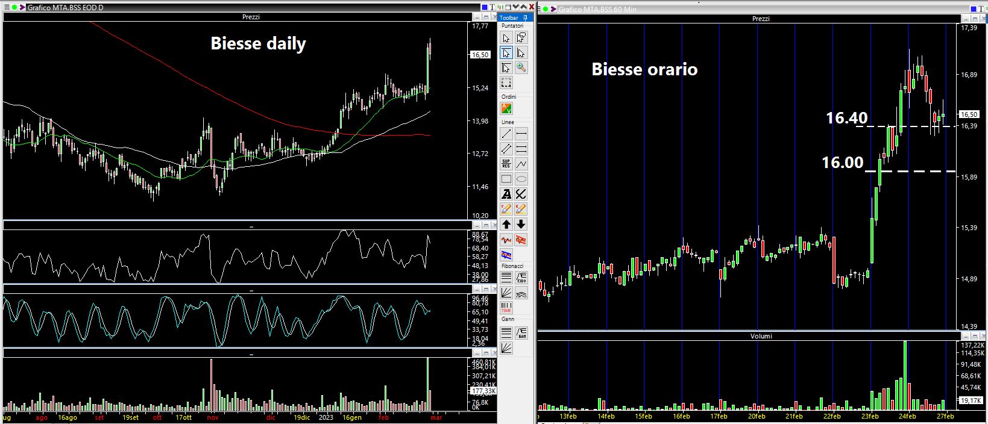Click the Volumi panel header
Viewport: 988px width, 424px height.
[x=761, y=336]
